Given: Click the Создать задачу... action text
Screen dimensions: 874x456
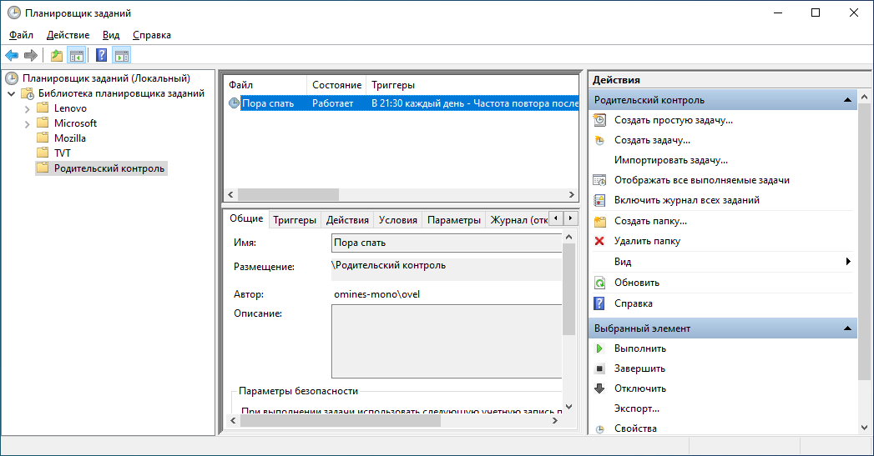Looking at the screenshot, I should (x=652, y=140).
